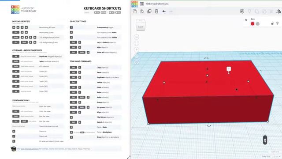The height and width of the screenshot is (159, 282).
Task: Click the KEYBOARD + MOUSE SHORTCUTS heading
Action: [x=27, y=50]
